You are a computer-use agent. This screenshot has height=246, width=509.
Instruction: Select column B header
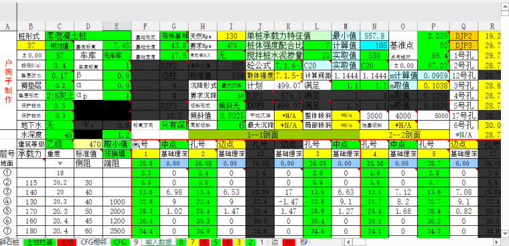(x=31, y=26)
